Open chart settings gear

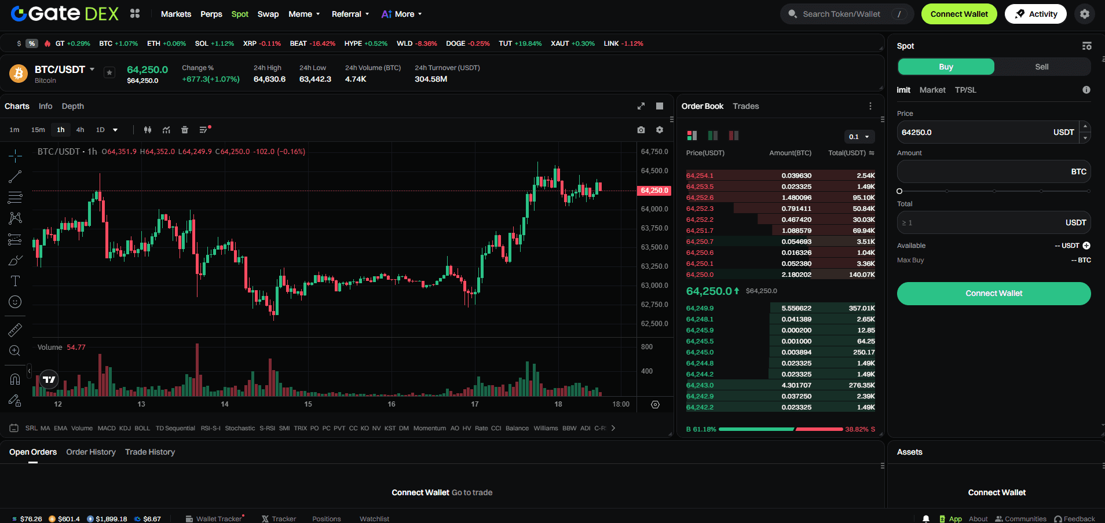tap(660, 130)
